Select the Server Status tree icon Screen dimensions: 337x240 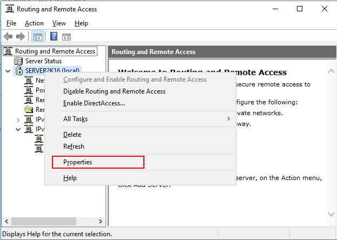tap(18, 61)
